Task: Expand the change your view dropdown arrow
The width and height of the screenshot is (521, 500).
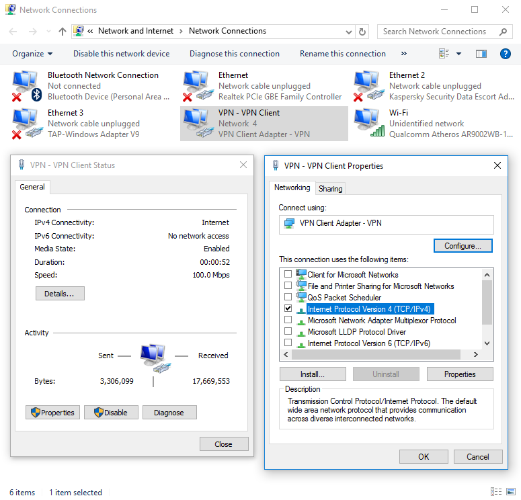Action: coord(459,54)
